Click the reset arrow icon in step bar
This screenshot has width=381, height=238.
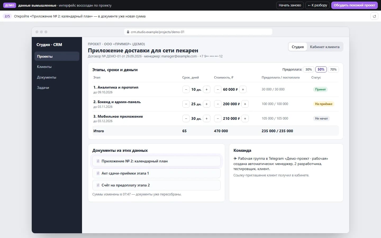coord(374,16)
